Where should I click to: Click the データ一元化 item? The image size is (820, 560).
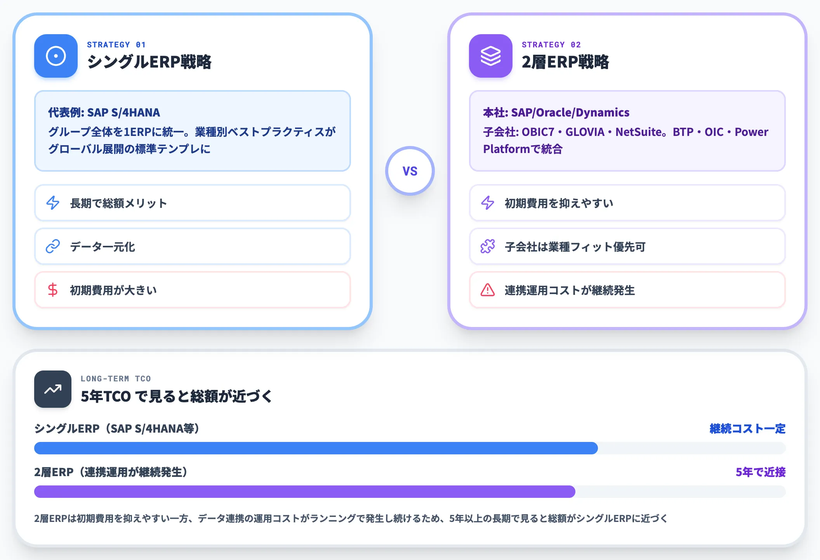pyautogui.click(x=193, y=246)
